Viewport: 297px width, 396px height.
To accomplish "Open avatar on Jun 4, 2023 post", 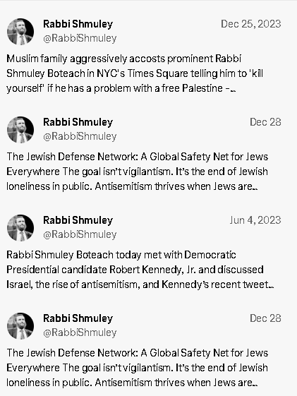I will coord(20,227).
